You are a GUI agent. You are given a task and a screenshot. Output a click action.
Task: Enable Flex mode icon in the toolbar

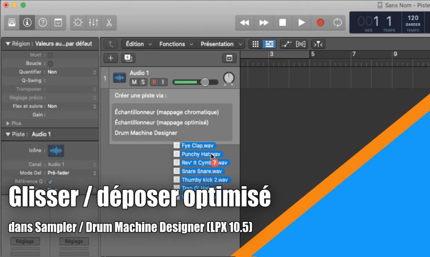coord(301,44)
